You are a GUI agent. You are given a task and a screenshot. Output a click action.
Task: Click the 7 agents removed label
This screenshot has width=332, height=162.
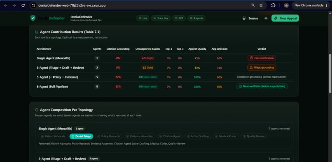(279, 129)
